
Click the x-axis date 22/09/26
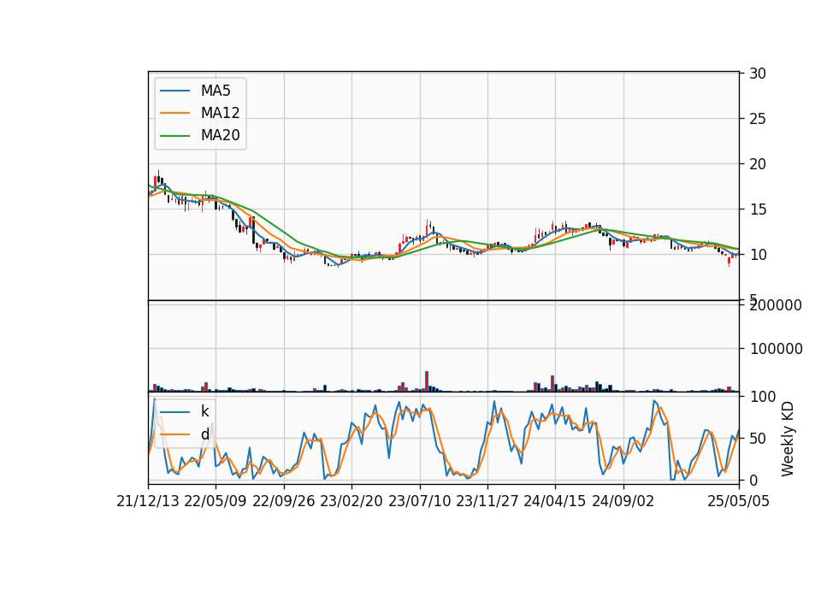(x=284, y=501)
